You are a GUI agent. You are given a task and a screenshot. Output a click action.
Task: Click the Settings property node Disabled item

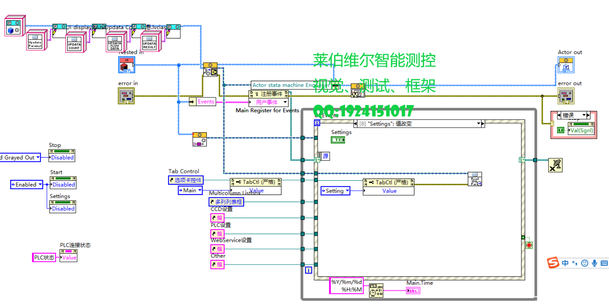pyautogui.click(x=63, y=208)
